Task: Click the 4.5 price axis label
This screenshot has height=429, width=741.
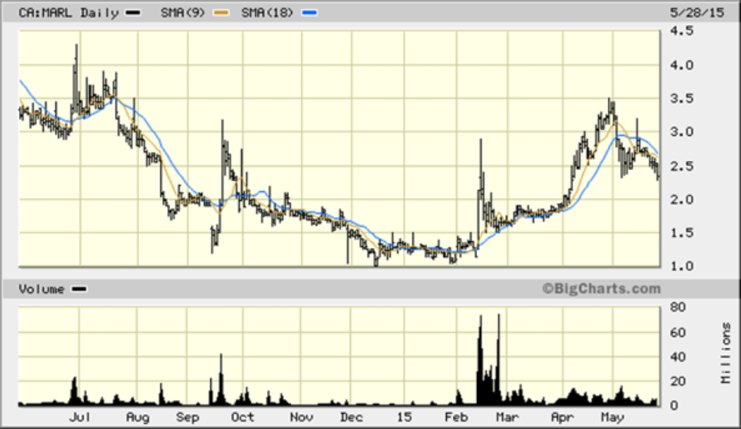Action: pos(680,32)
